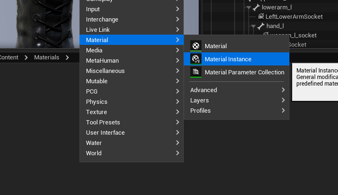Open the Texture submenu
The width and height of the screenshot is (338, 195).
(131, 112)
